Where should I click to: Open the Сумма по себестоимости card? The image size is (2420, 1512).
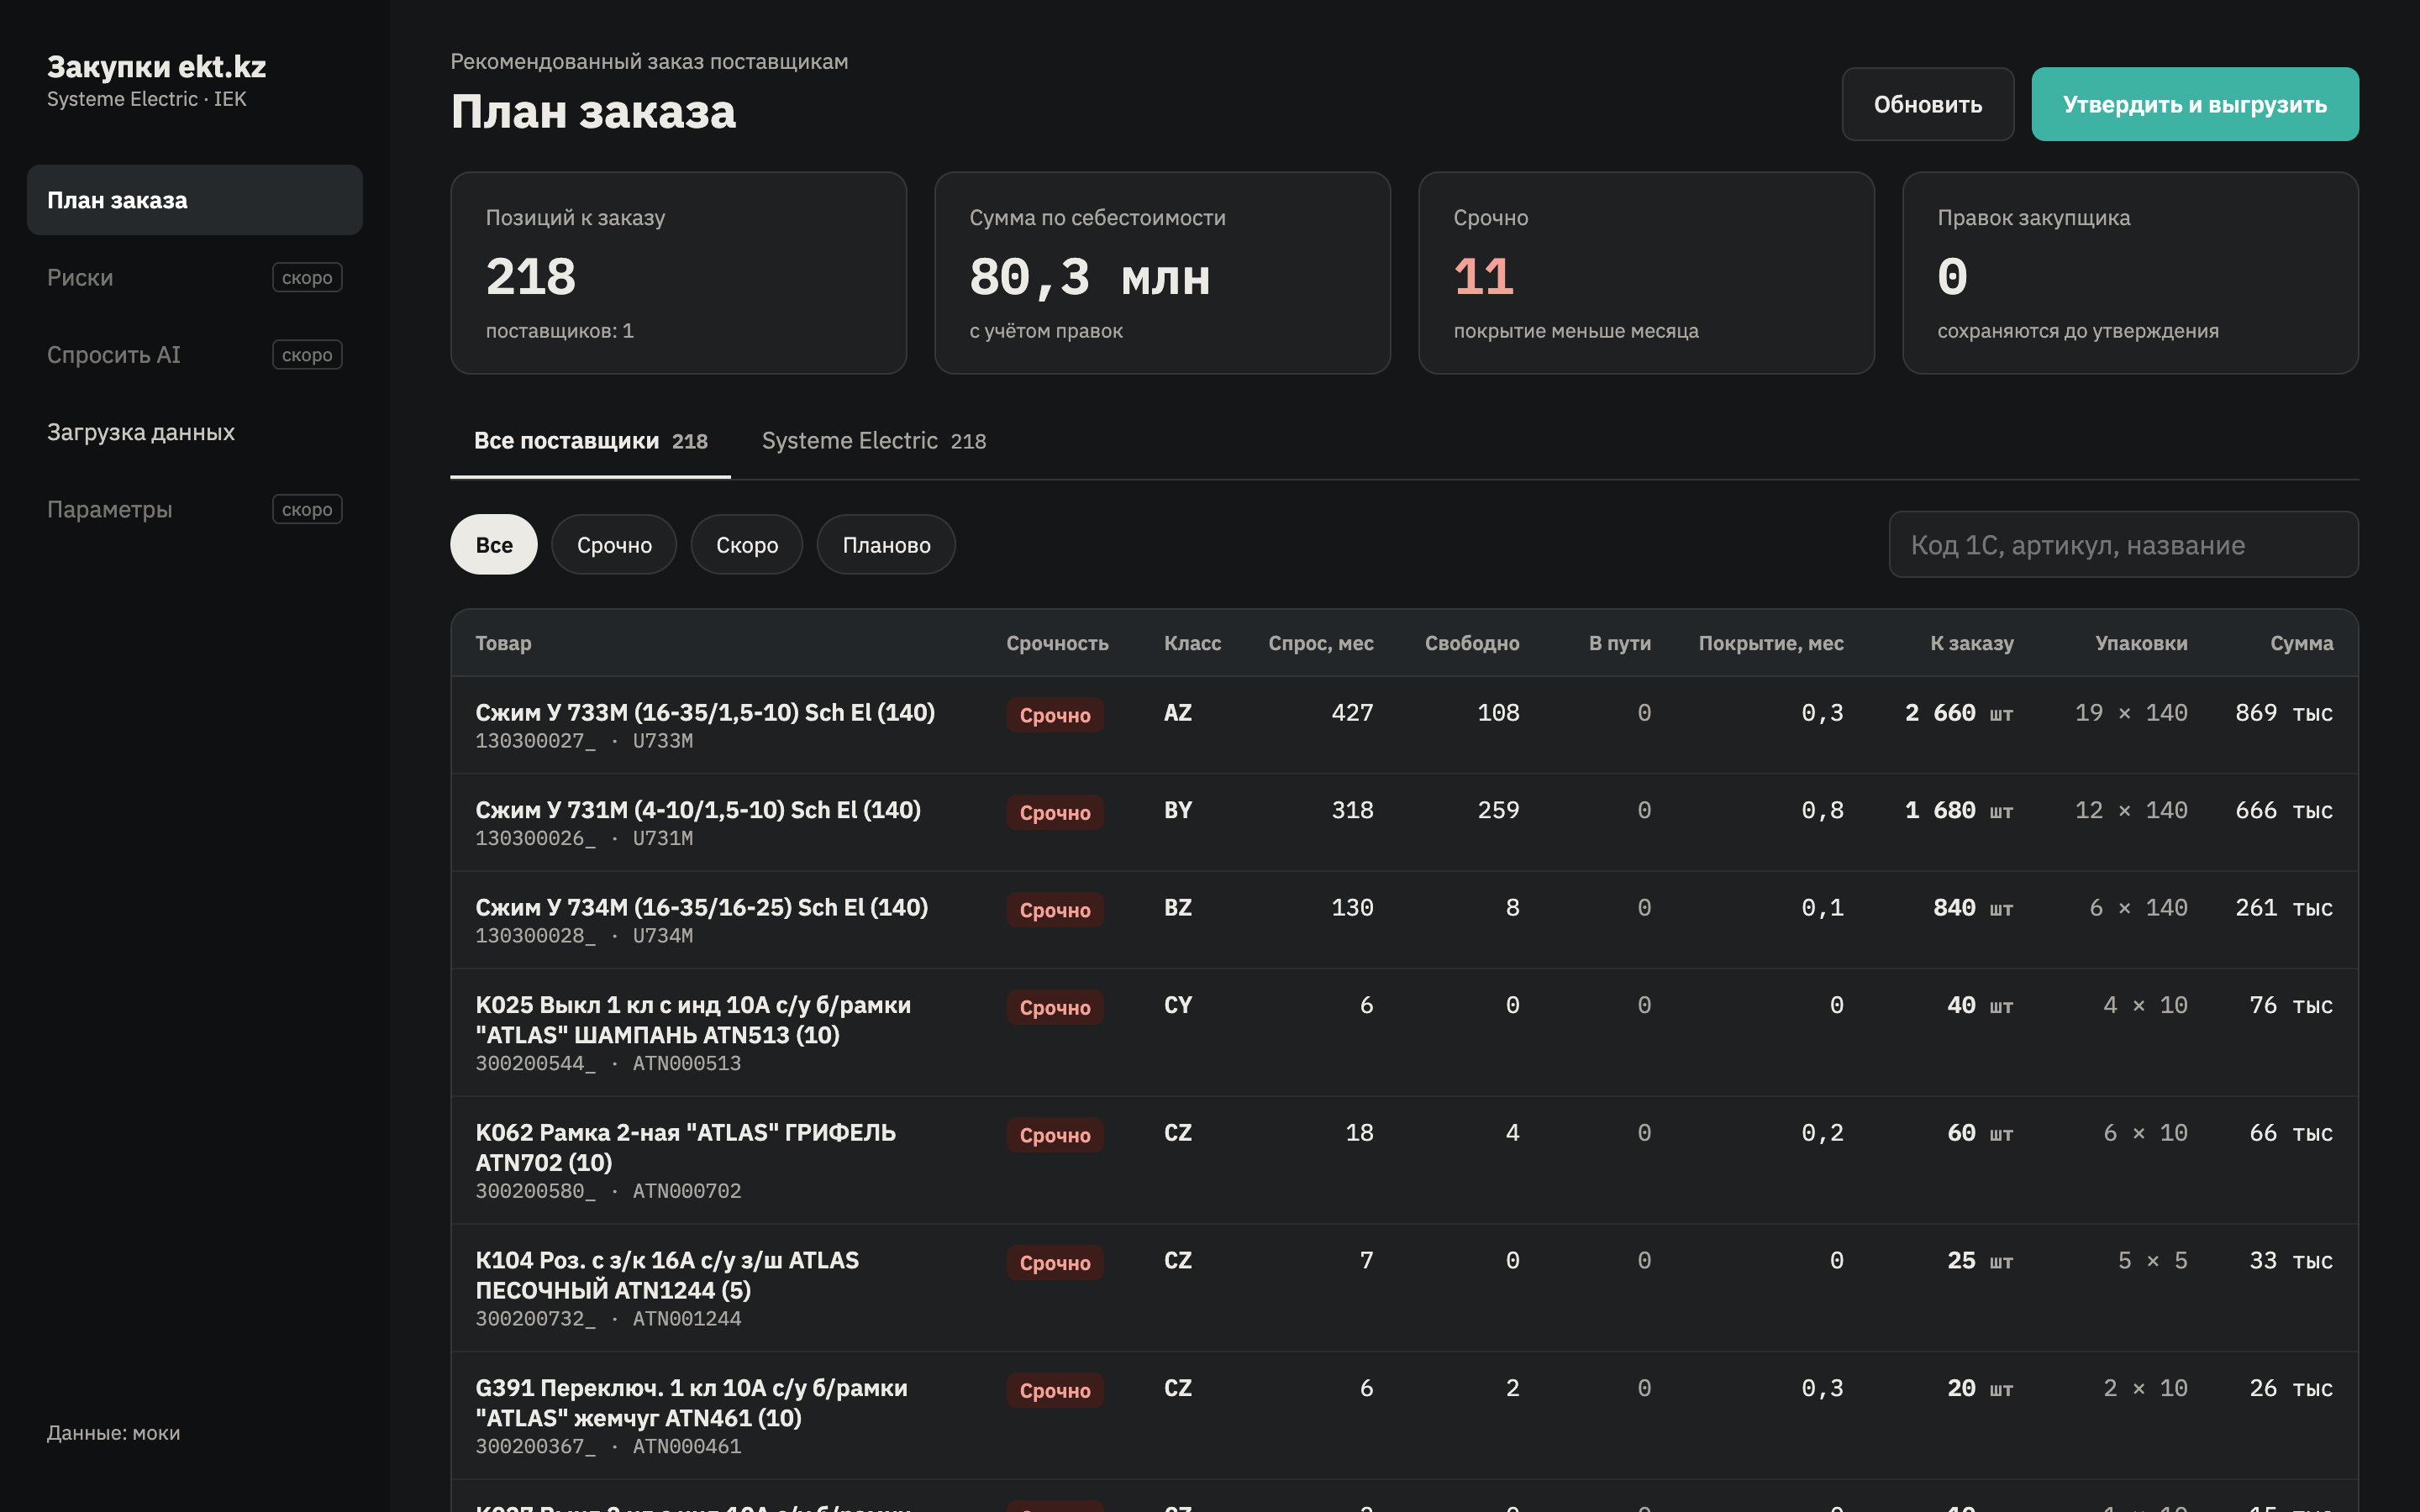tap(1162, 273)
